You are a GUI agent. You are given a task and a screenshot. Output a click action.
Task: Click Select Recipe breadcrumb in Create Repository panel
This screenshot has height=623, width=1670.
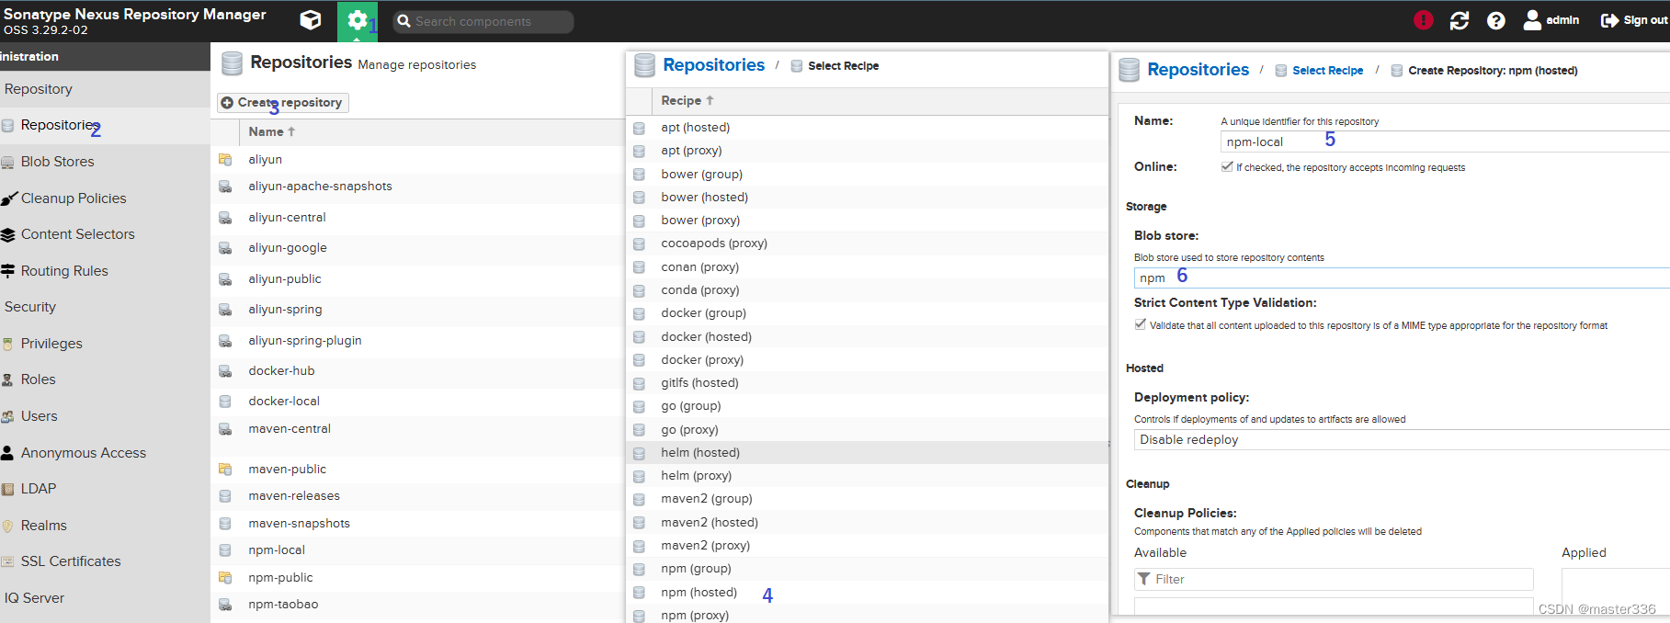(x=1327, y=71)
